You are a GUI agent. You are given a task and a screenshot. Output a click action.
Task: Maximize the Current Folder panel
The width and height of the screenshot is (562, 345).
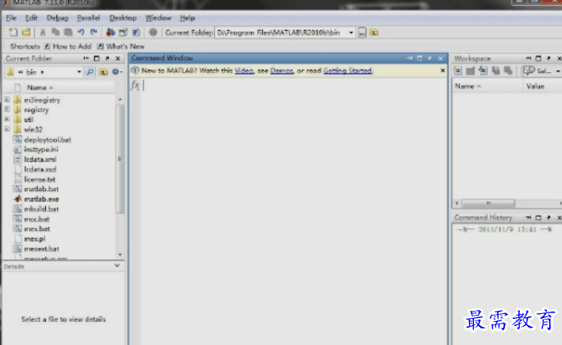[97, 58]
